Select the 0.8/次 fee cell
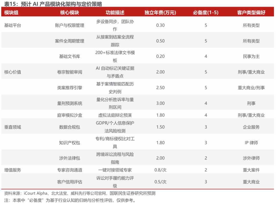This screenshot has height=204, width=276. point(160,170)
